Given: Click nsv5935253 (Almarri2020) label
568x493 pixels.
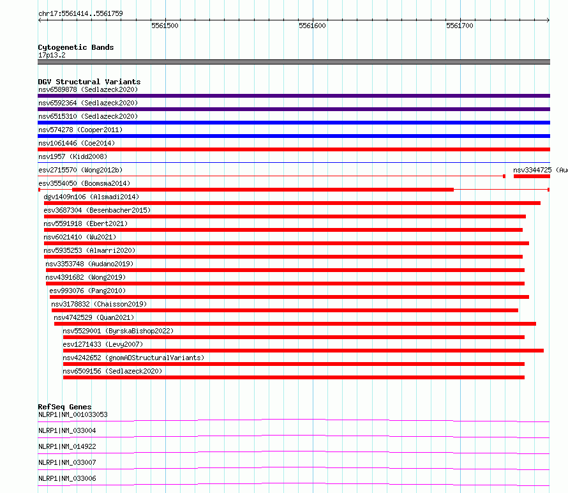Looking at the screenshot, I should [89, 250].
